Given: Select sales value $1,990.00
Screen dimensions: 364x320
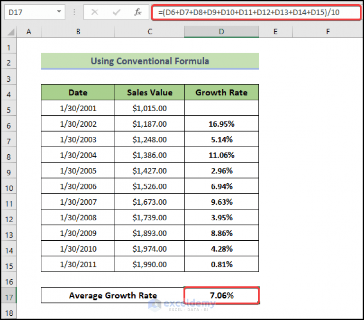Looking at the screenshot, I should 150,264.
